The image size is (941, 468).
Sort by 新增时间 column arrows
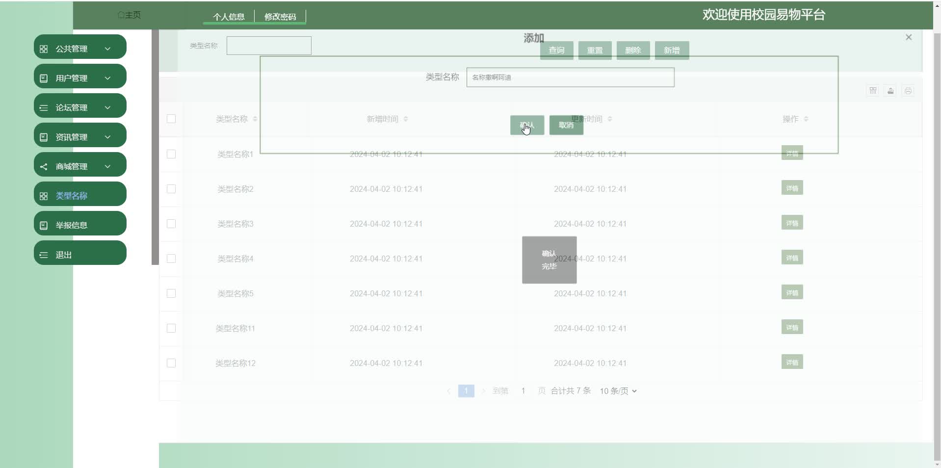pyautogui.click(x=406, y=119)
